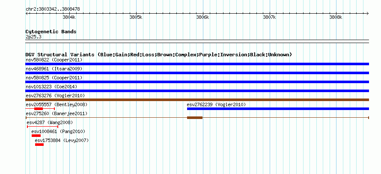This screenshot has width=381, height=174.
Task: Select the nsv580822 blue gain bar
Action: [197, 64]
